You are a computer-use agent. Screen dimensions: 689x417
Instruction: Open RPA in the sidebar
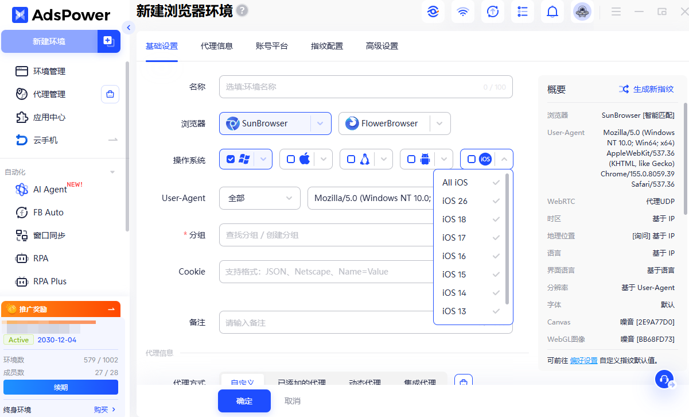41,258
